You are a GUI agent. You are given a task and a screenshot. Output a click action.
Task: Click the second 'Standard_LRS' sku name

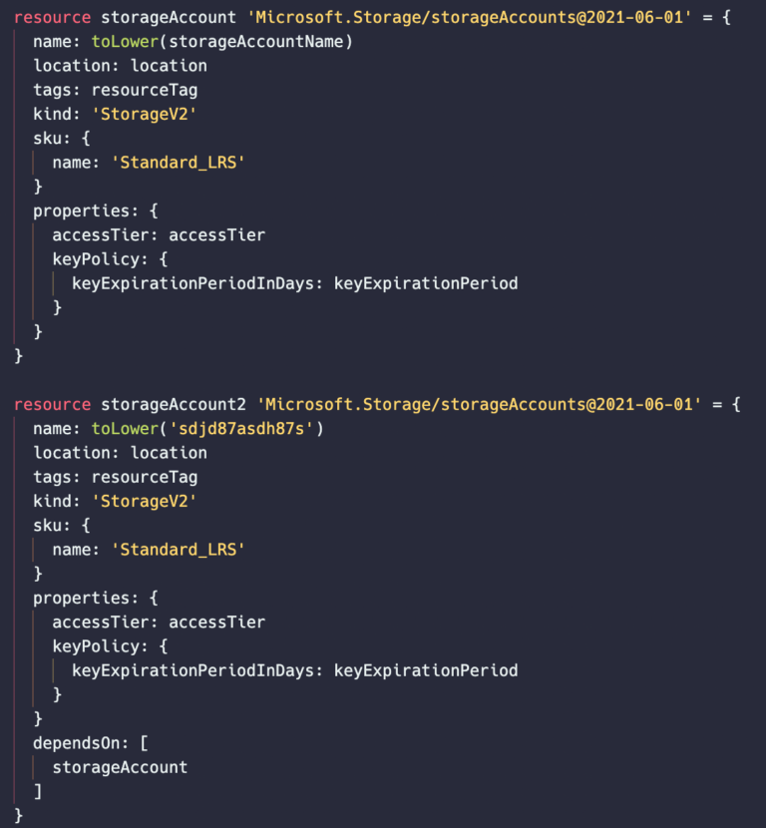tap(178, 550)
